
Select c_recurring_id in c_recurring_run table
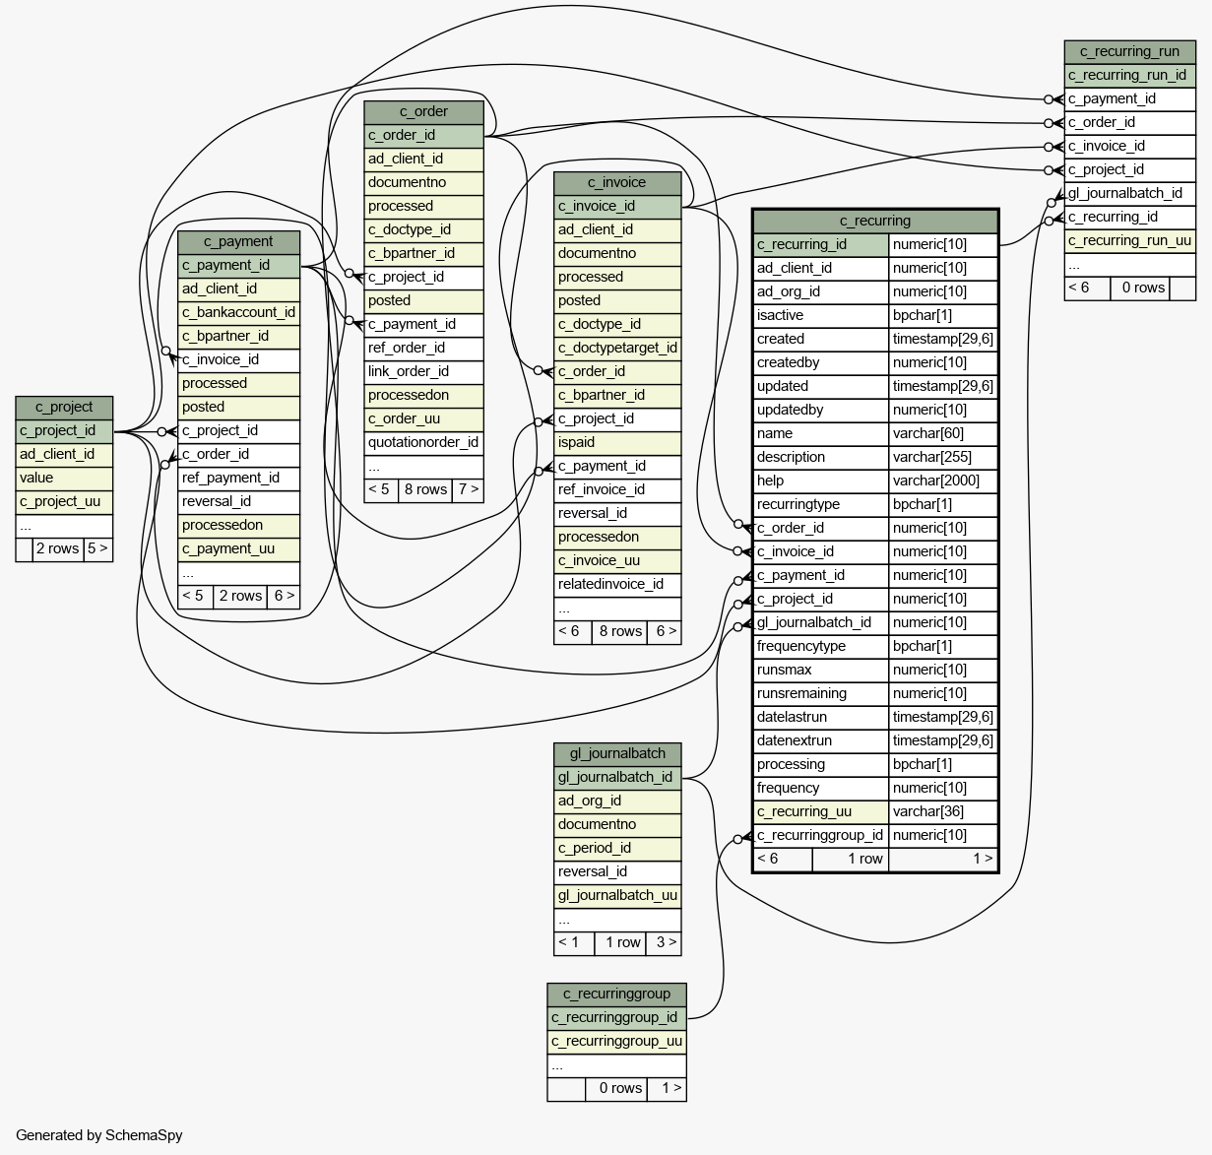click(1129, 218)
